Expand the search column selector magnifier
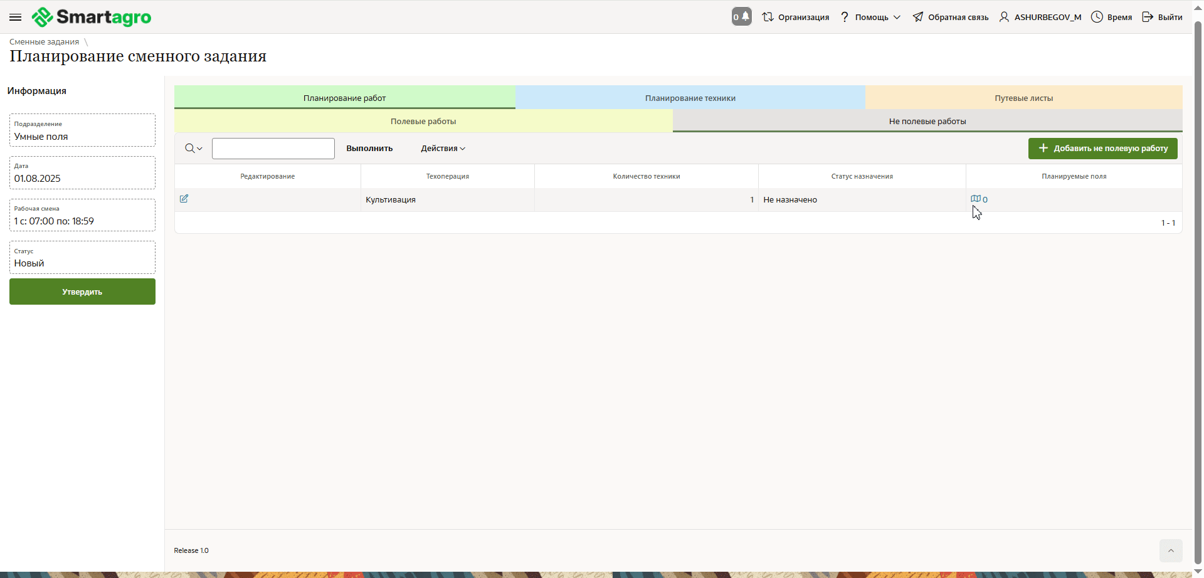1204x578 pixels. (193, 149)
